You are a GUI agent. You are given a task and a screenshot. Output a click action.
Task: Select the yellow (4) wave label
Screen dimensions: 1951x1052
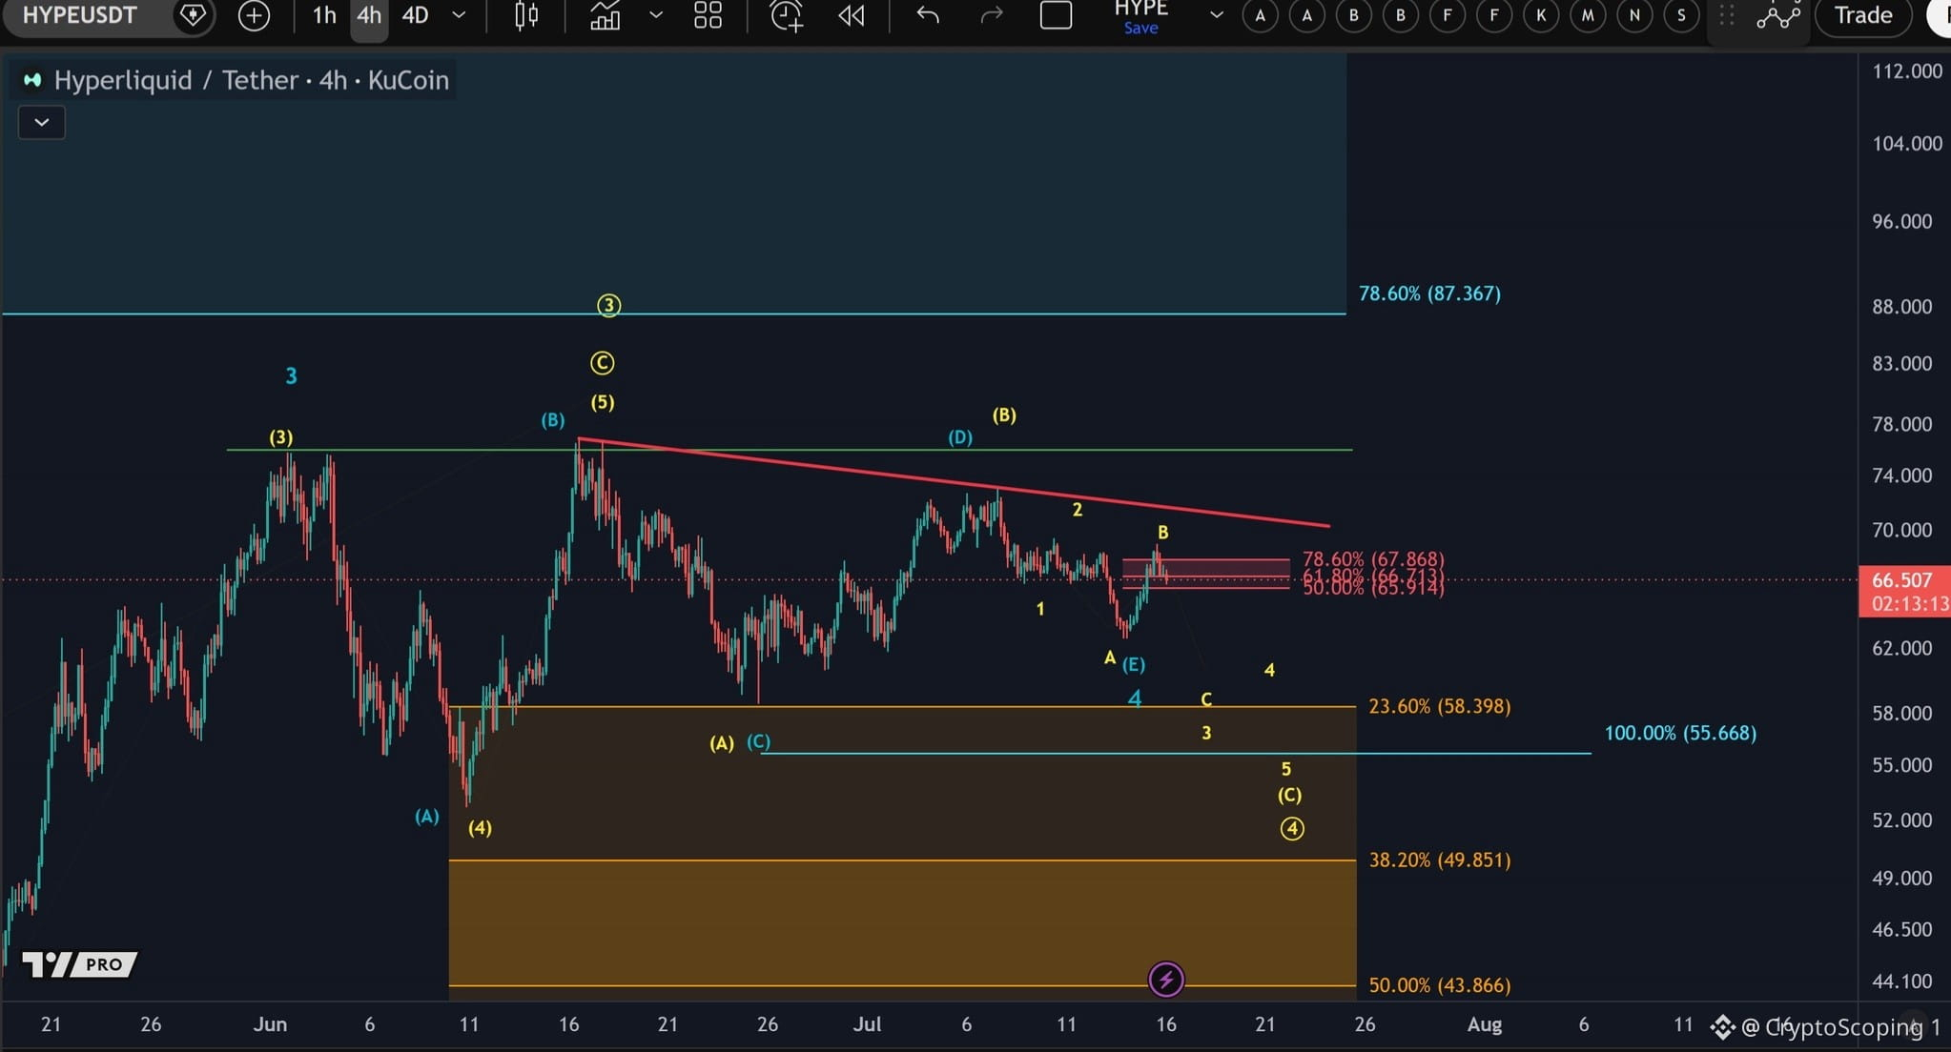coord(480,828)
